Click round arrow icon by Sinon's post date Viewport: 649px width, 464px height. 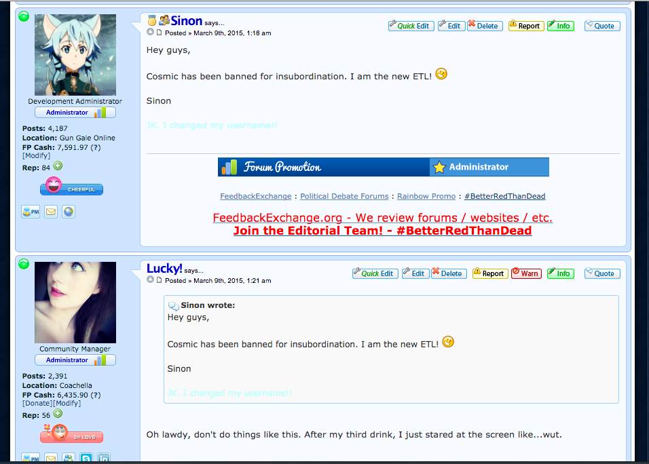(x=150, y=32)
